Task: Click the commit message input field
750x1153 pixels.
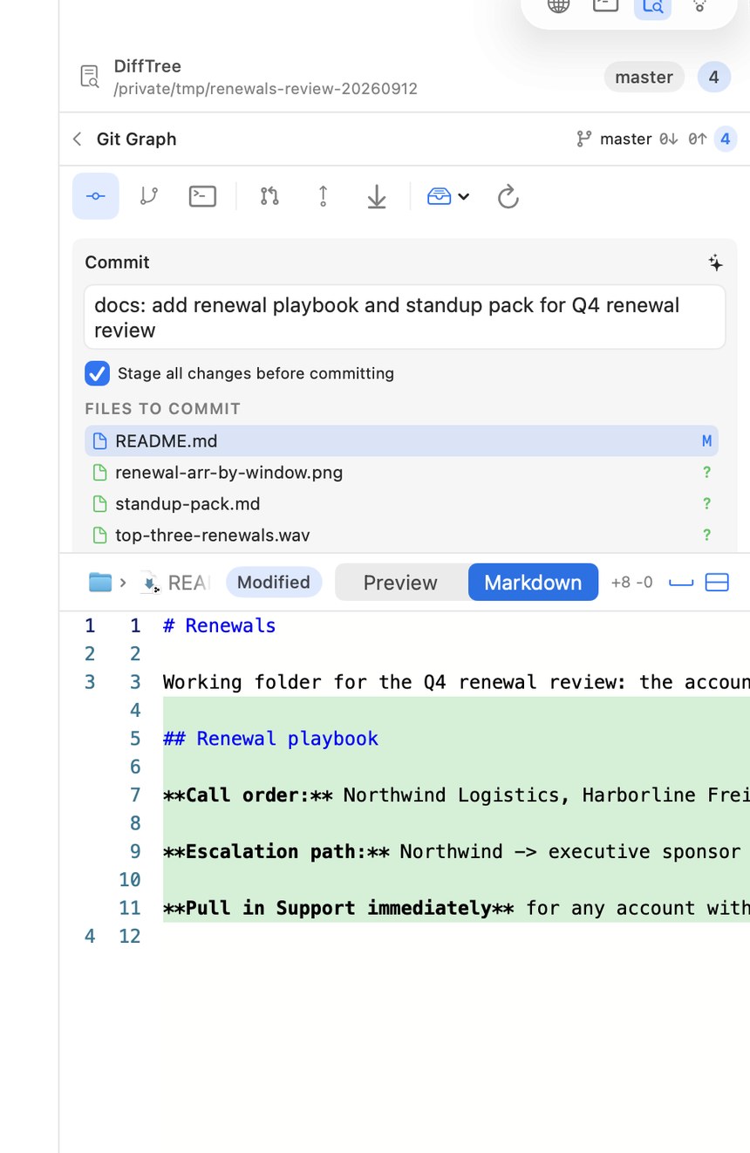Action: (x=405, y=317)
